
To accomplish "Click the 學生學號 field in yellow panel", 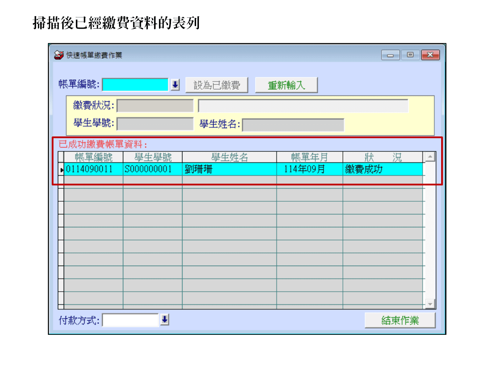I will point(155,124).
